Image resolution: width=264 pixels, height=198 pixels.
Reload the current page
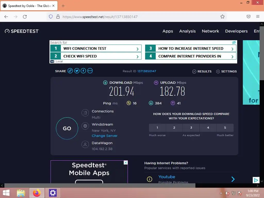coord(25,16)
